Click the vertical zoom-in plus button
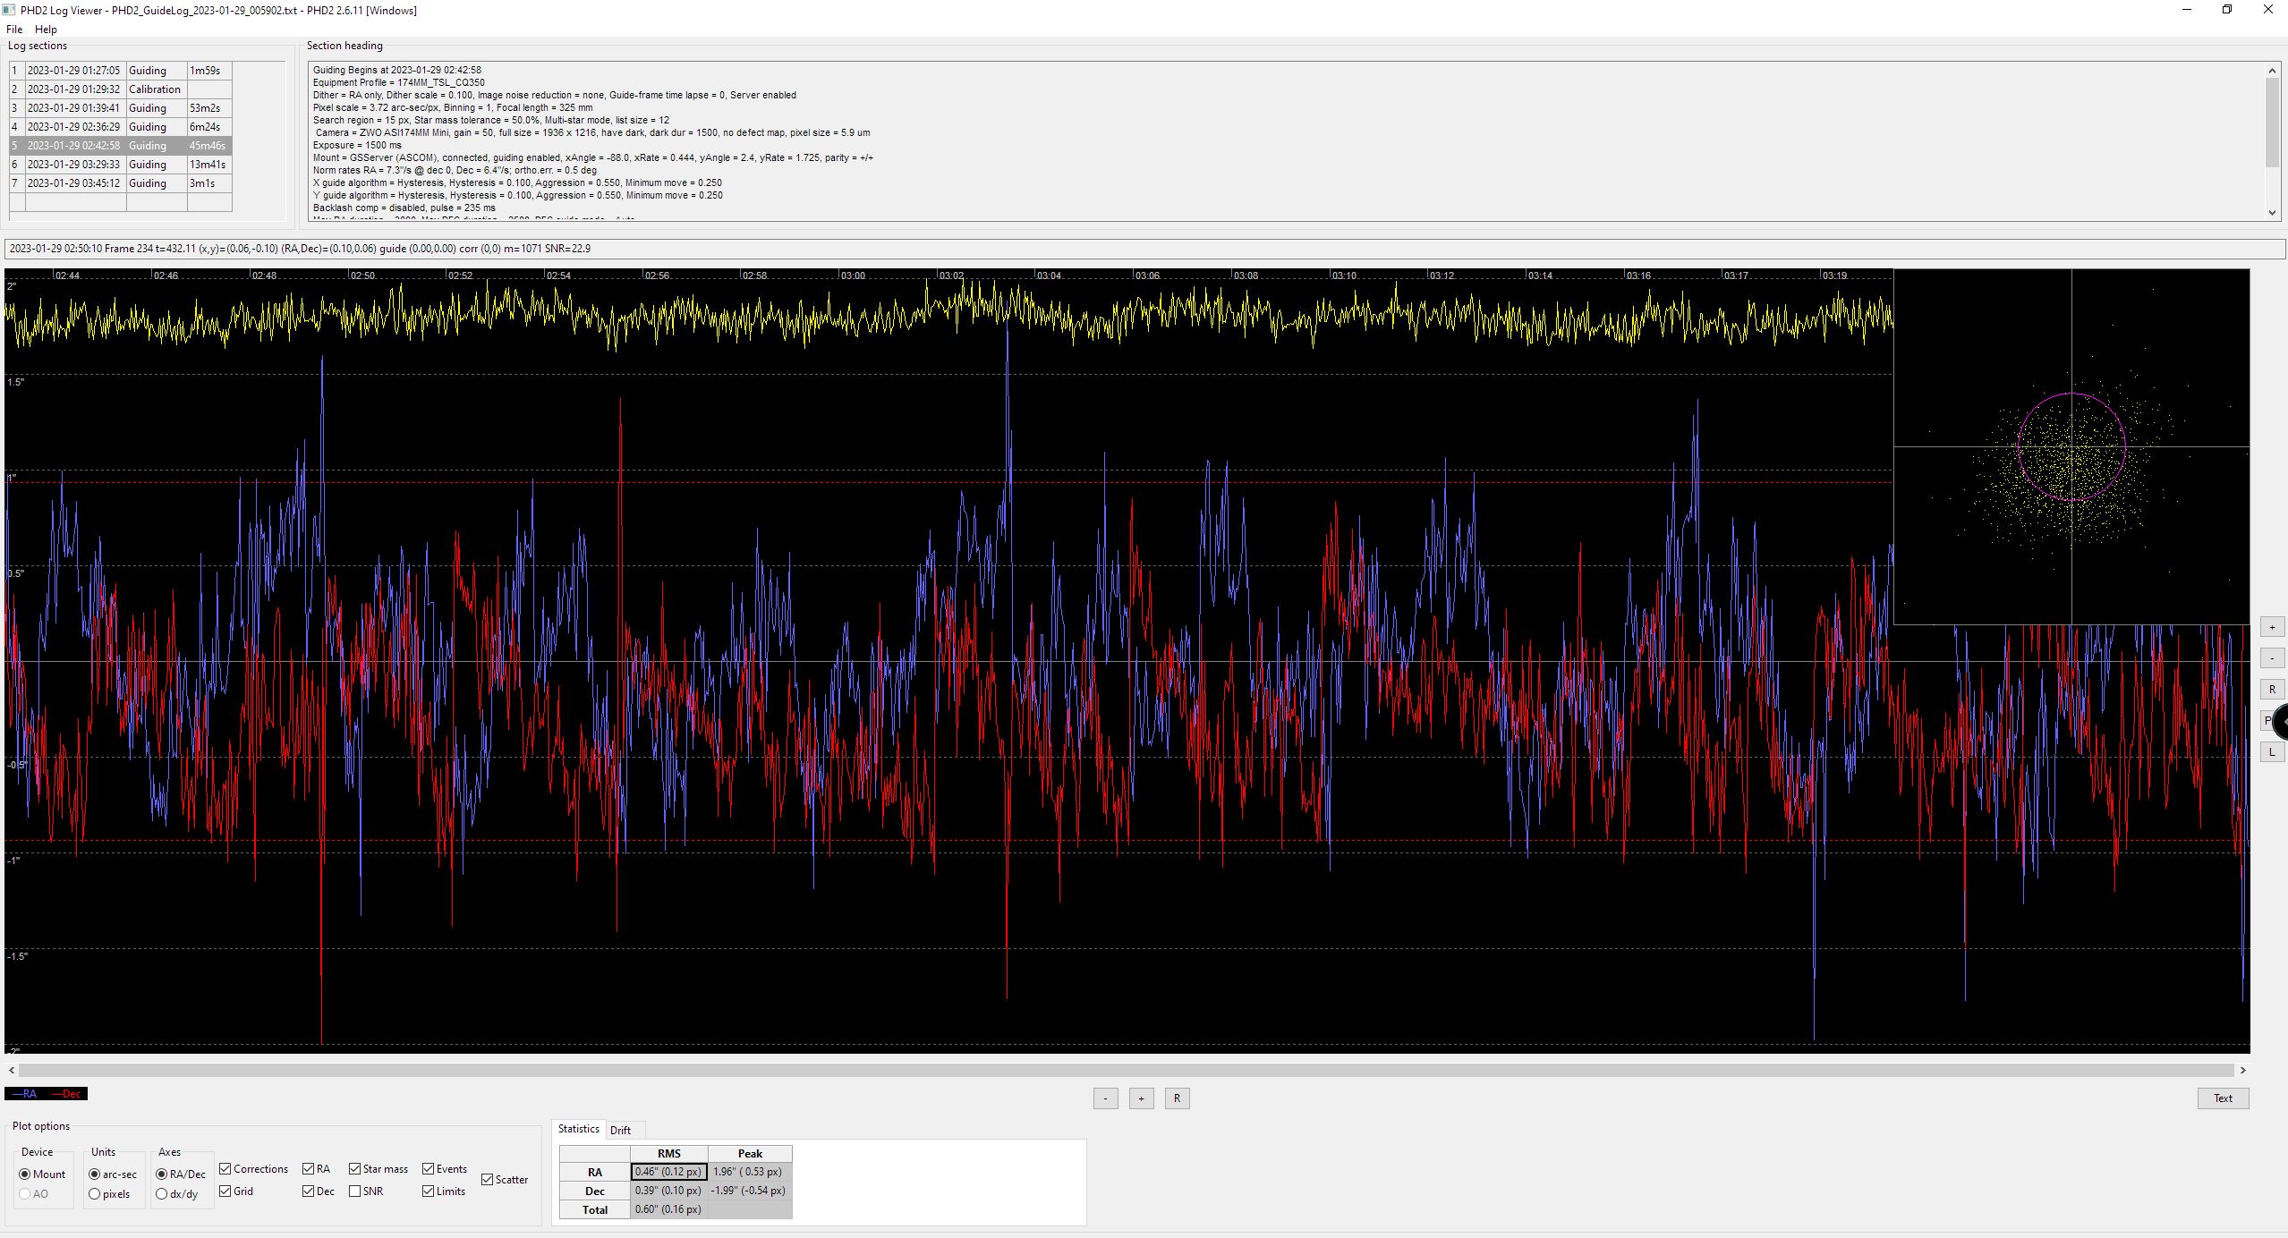The height and width of the screenshot is (1238, 2288). click(2271, 627)
